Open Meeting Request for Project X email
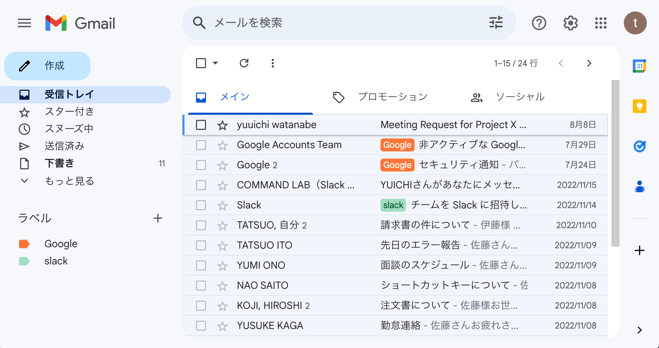 pos(395,125)
